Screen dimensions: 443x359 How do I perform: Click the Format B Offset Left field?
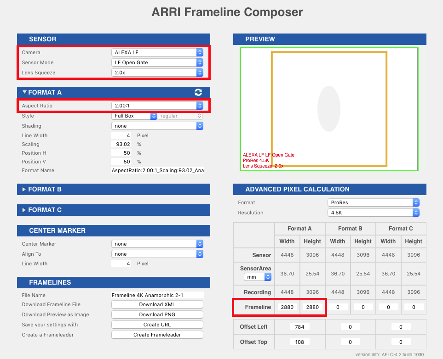(351, 327)
